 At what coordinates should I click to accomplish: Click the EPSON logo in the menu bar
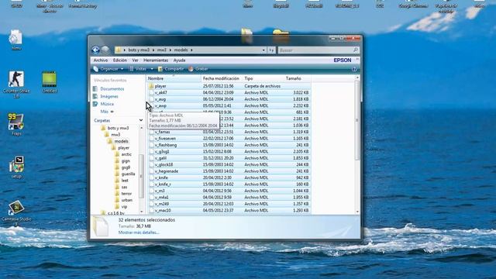343,60
